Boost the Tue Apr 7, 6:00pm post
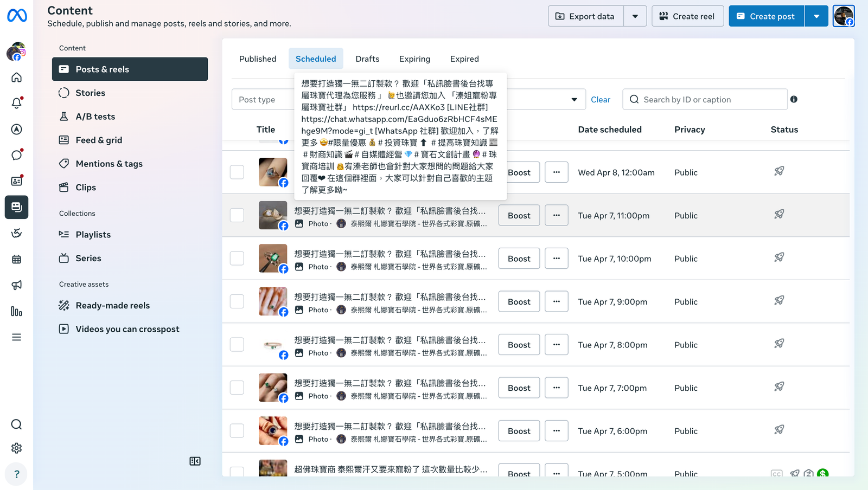Screen dimensions: 868x490 pyautogui.click(x=519, y=431)
